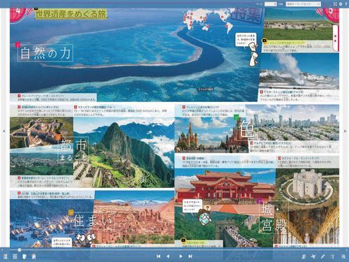Viewport: 349px width, 262px height.
Task: Open the text lines menu icon
Action: point(304,256)
